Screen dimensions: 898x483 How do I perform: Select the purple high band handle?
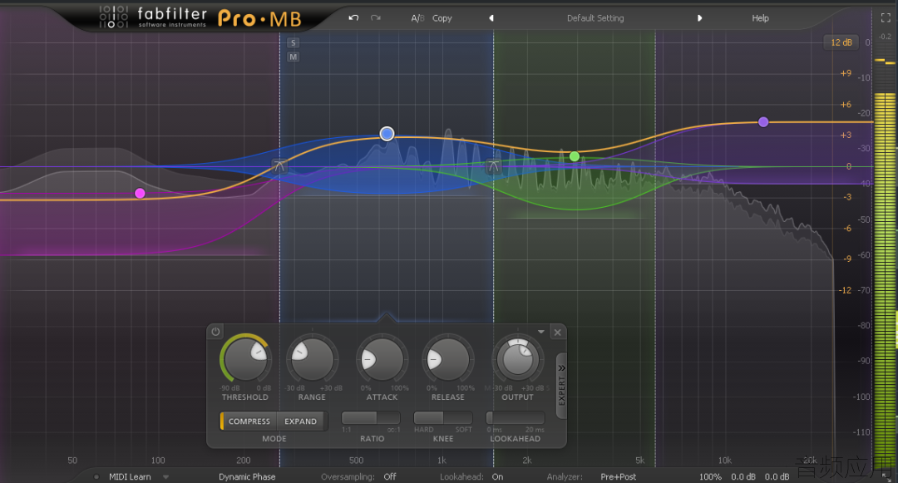point(763,122)
